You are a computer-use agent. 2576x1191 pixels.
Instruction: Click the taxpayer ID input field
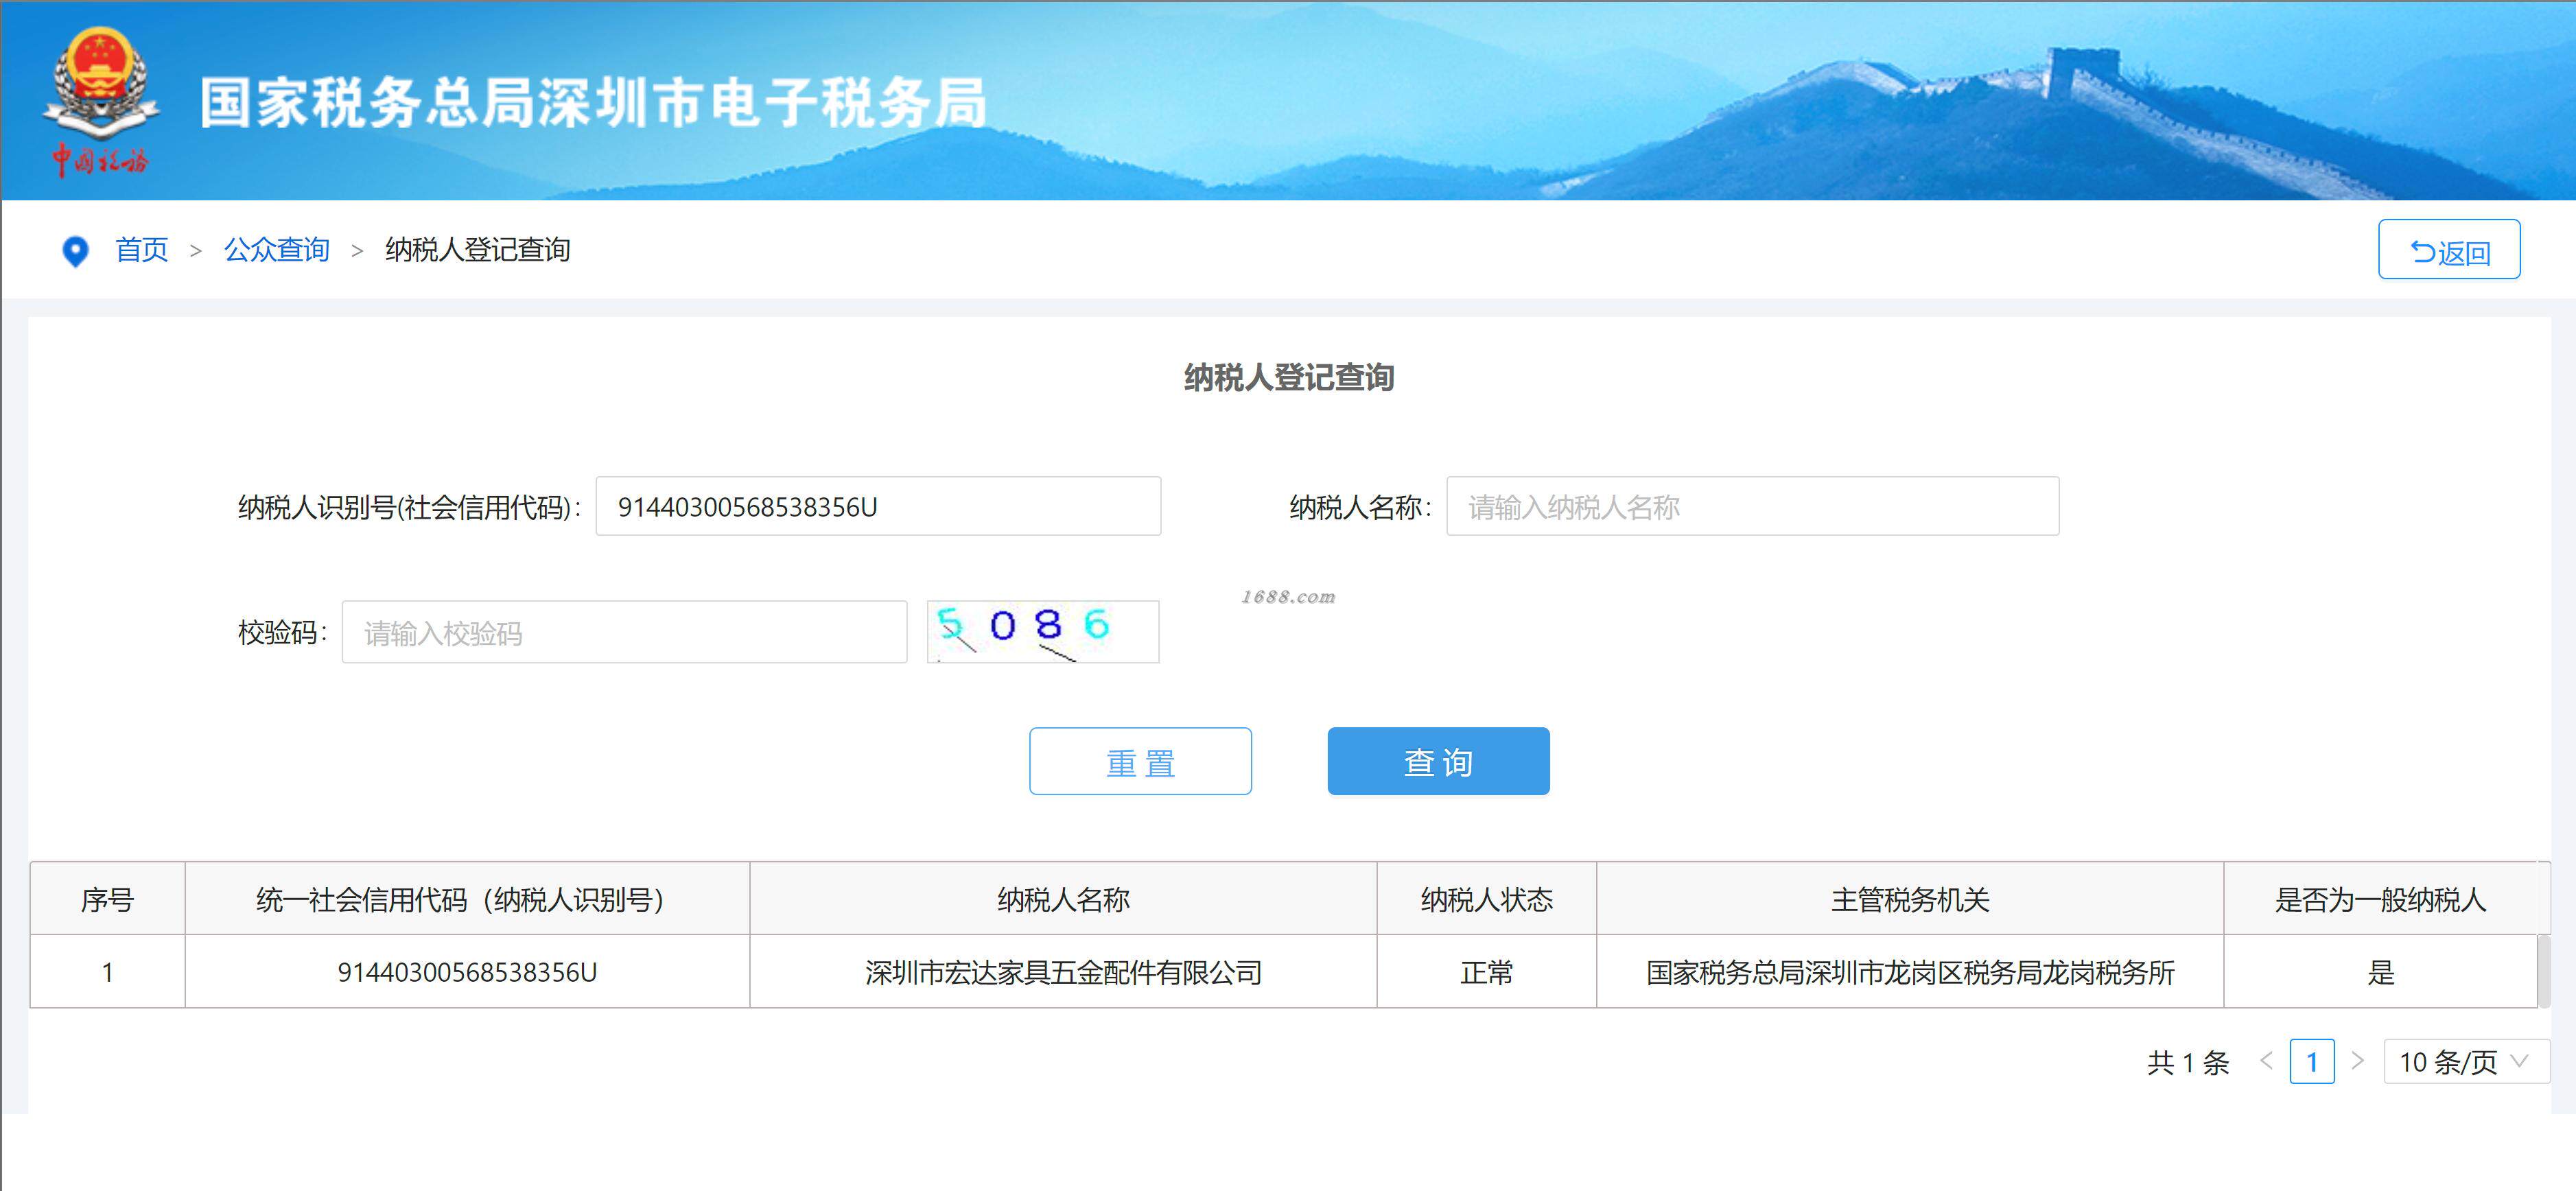click(x=877, y=507)
